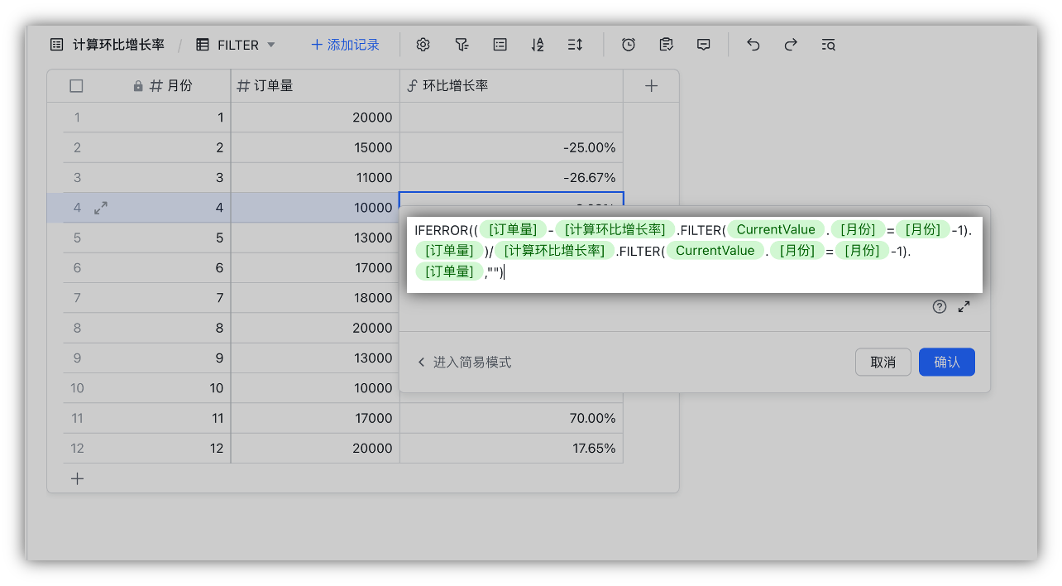Toggle the select-all rows checkbox

coord(76,85)
